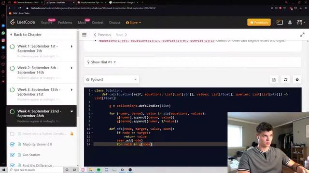Open the Opera icon on taskbar
The image size is (309, 173).
[83, 170]
